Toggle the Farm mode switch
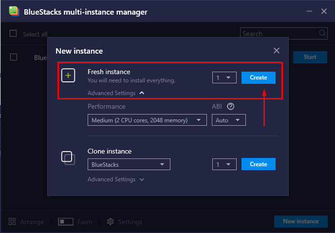Image resolution: width=335 pixels, height=233 pixels. [66, 222]
